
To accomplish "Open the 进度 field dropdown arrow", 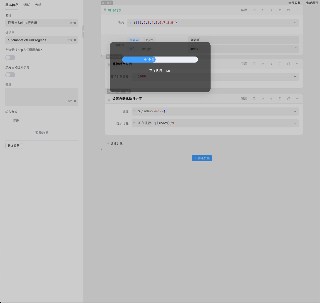I will pyautogui.click(x=295, y=111).
